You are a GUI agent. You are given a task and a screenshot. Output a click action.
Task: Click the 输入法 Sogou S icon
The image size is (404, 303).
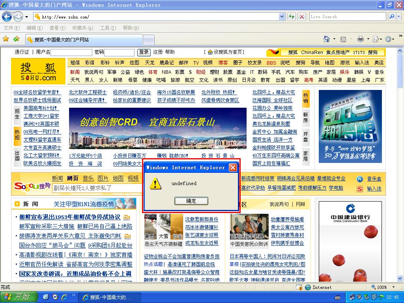tap(360, 189)
